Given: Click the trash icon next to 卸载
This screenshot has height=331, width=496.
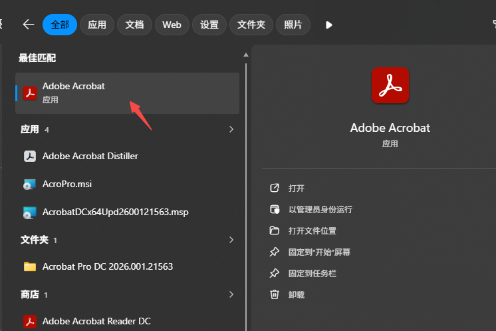Looking at the screenshot, I should [x=274, y=294].
